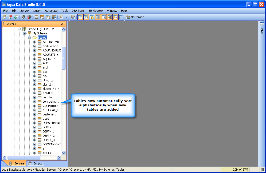Screen dimensions: 266x173
Task: Click the unhighlighted grid window toolbar icon
Action: tap(122, 17)
